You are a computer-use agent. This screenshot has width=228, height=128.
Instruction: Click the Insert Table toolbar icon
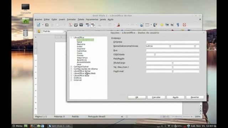[x=147, y=25]
